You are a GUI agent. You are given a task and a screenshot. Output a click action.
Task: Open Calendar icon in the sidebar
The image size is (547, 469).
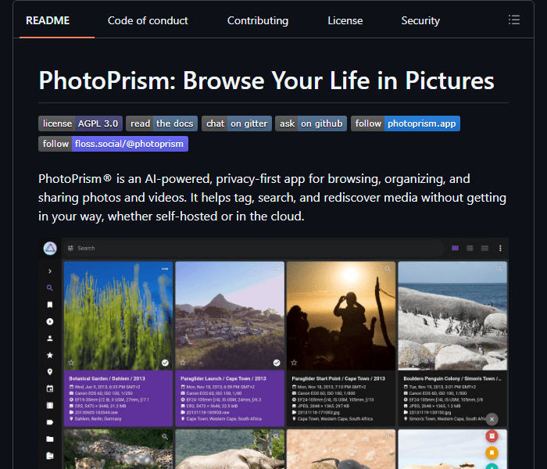pyautogui.click(x=50, y=388)
